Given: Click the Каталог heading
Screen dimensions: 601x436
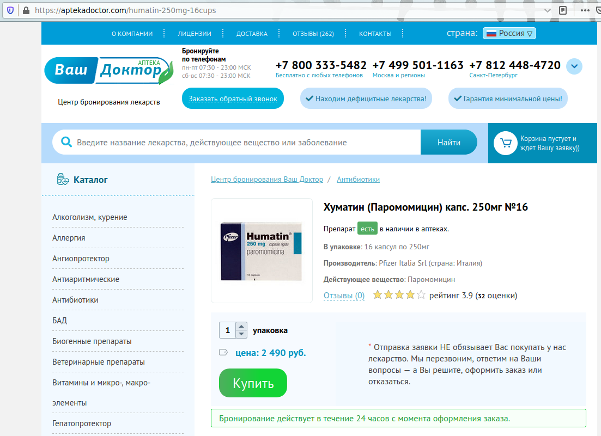Looking at the screenshot, I should (x=90, y=180).
